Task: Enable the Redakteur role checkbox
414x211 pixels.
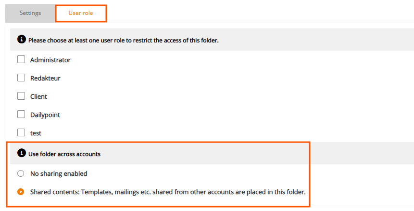Action: coord(21,78)
